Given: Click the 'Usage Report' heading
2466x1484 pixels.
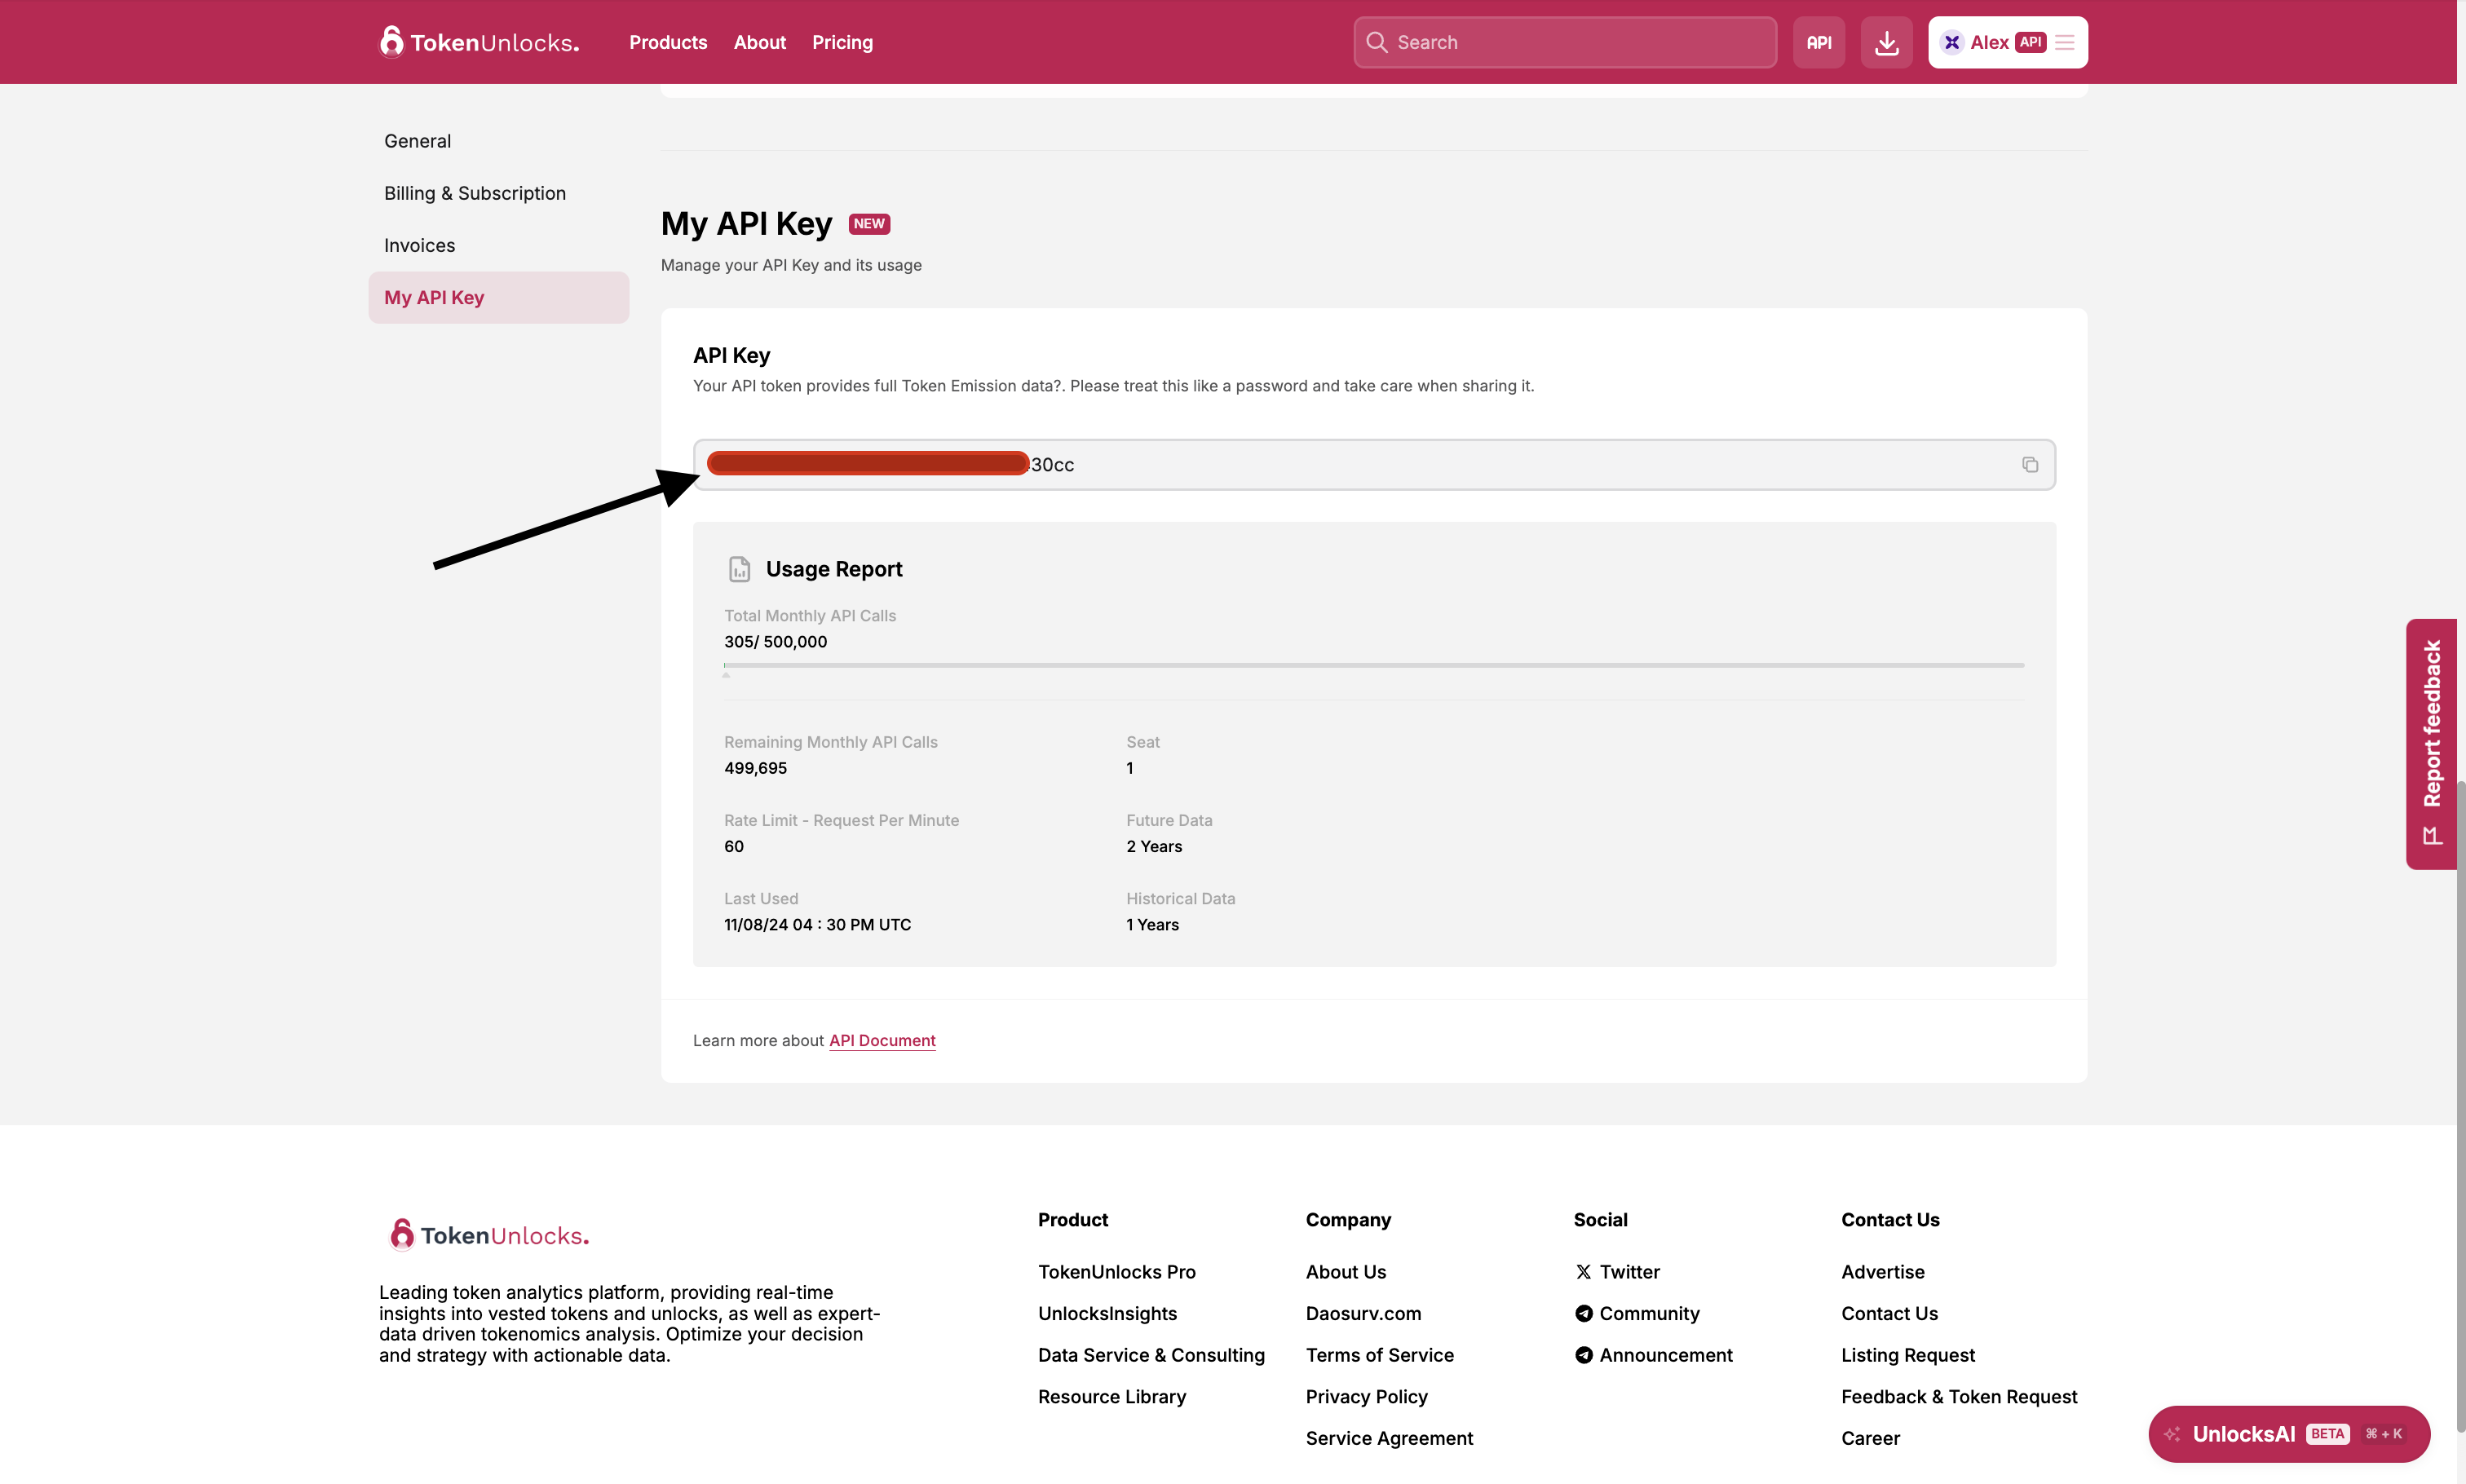Looking at the screenshot, I should 834,569.
